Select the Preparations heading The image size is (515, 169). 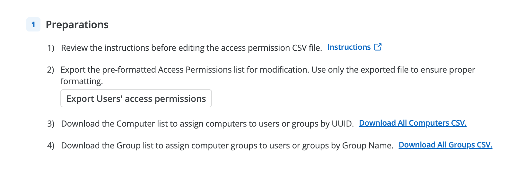[x=77, y=25]
